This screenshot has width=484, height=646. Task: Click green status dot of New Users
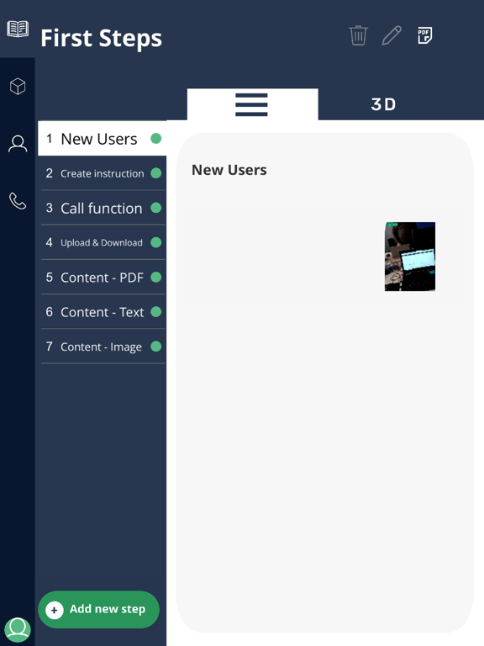click(x=156, y=139)
